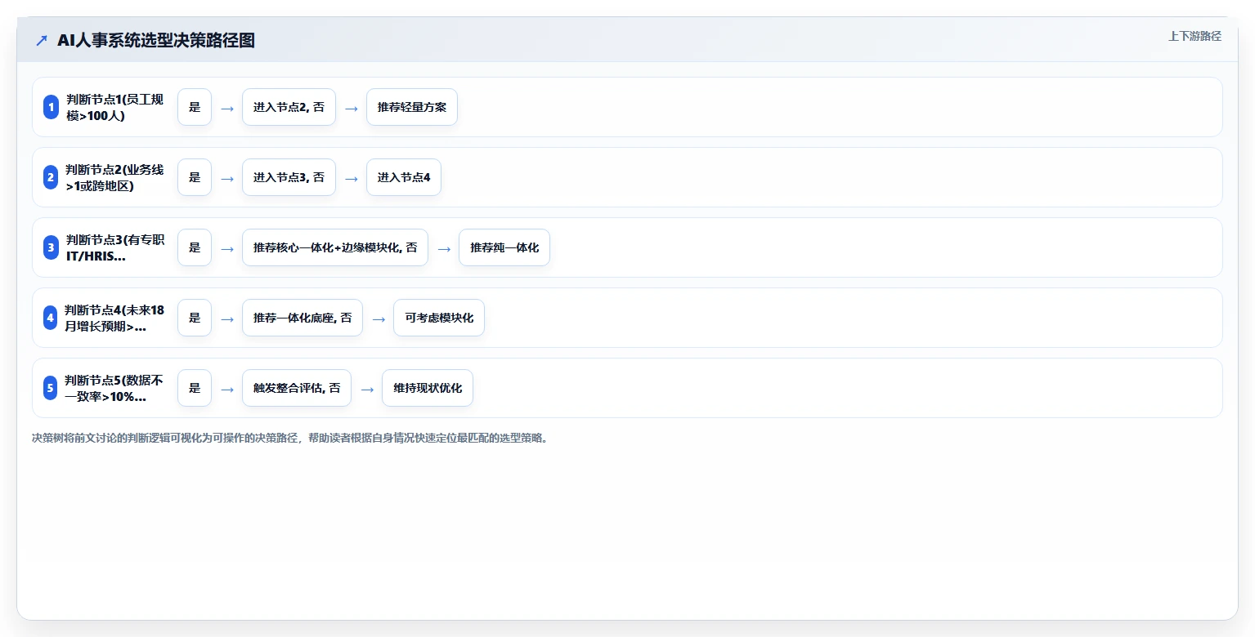The width and height of the screenshot is (1255, 637).
Task: Click 推荐一体化底座, 否 box
Action: [x=303, y=318]
